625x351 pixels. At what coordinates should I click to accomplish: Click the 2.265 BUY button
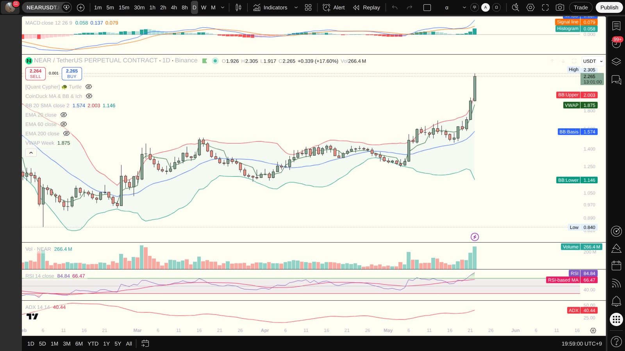(x=71, y=73)
